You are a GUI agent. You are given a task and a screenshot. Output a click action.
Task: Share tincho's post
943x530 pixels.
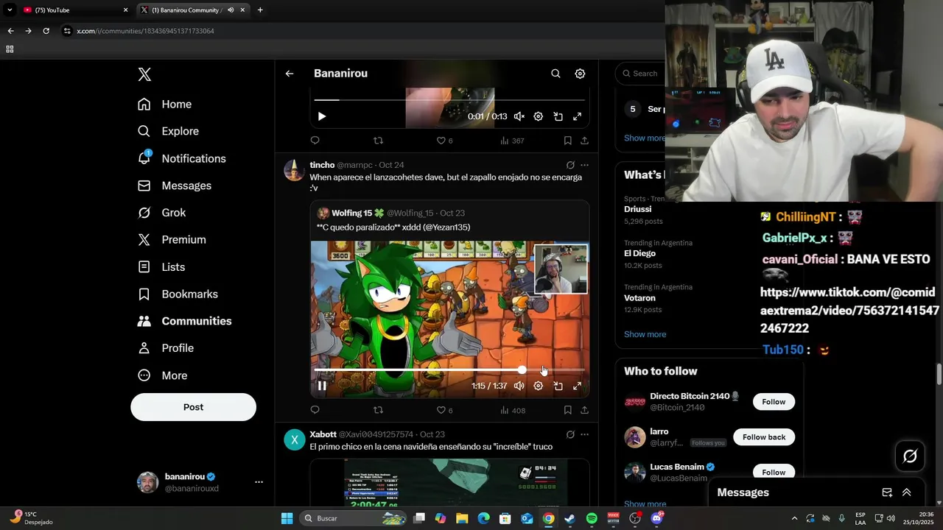584,410
